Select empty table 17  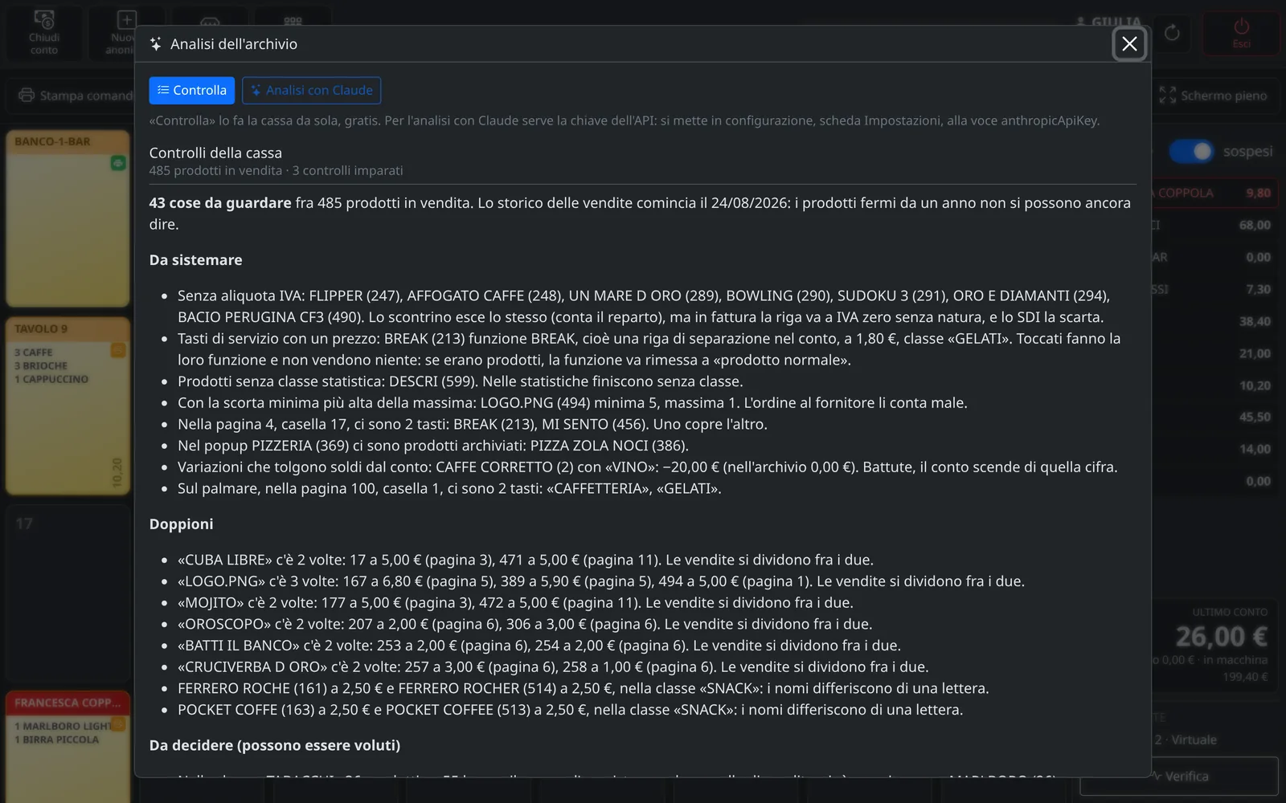(68, 594)
